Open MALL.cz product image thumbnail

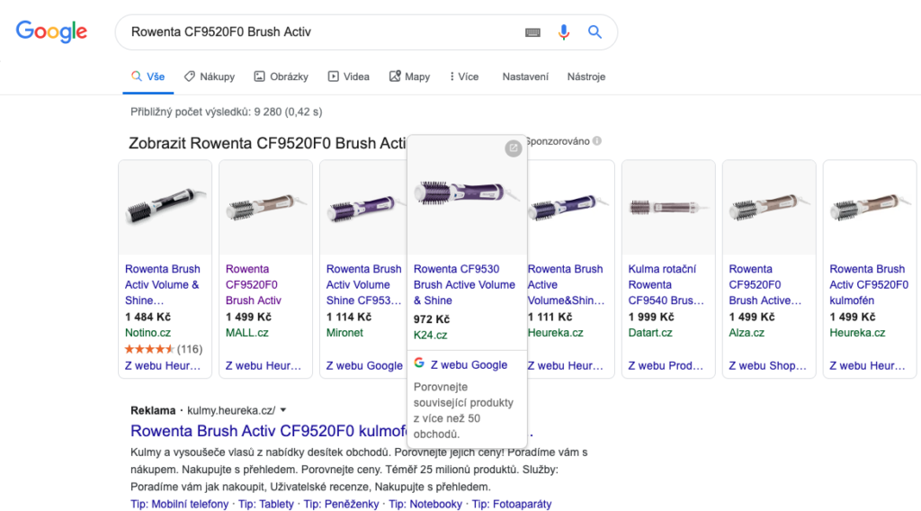coord(265,207)
